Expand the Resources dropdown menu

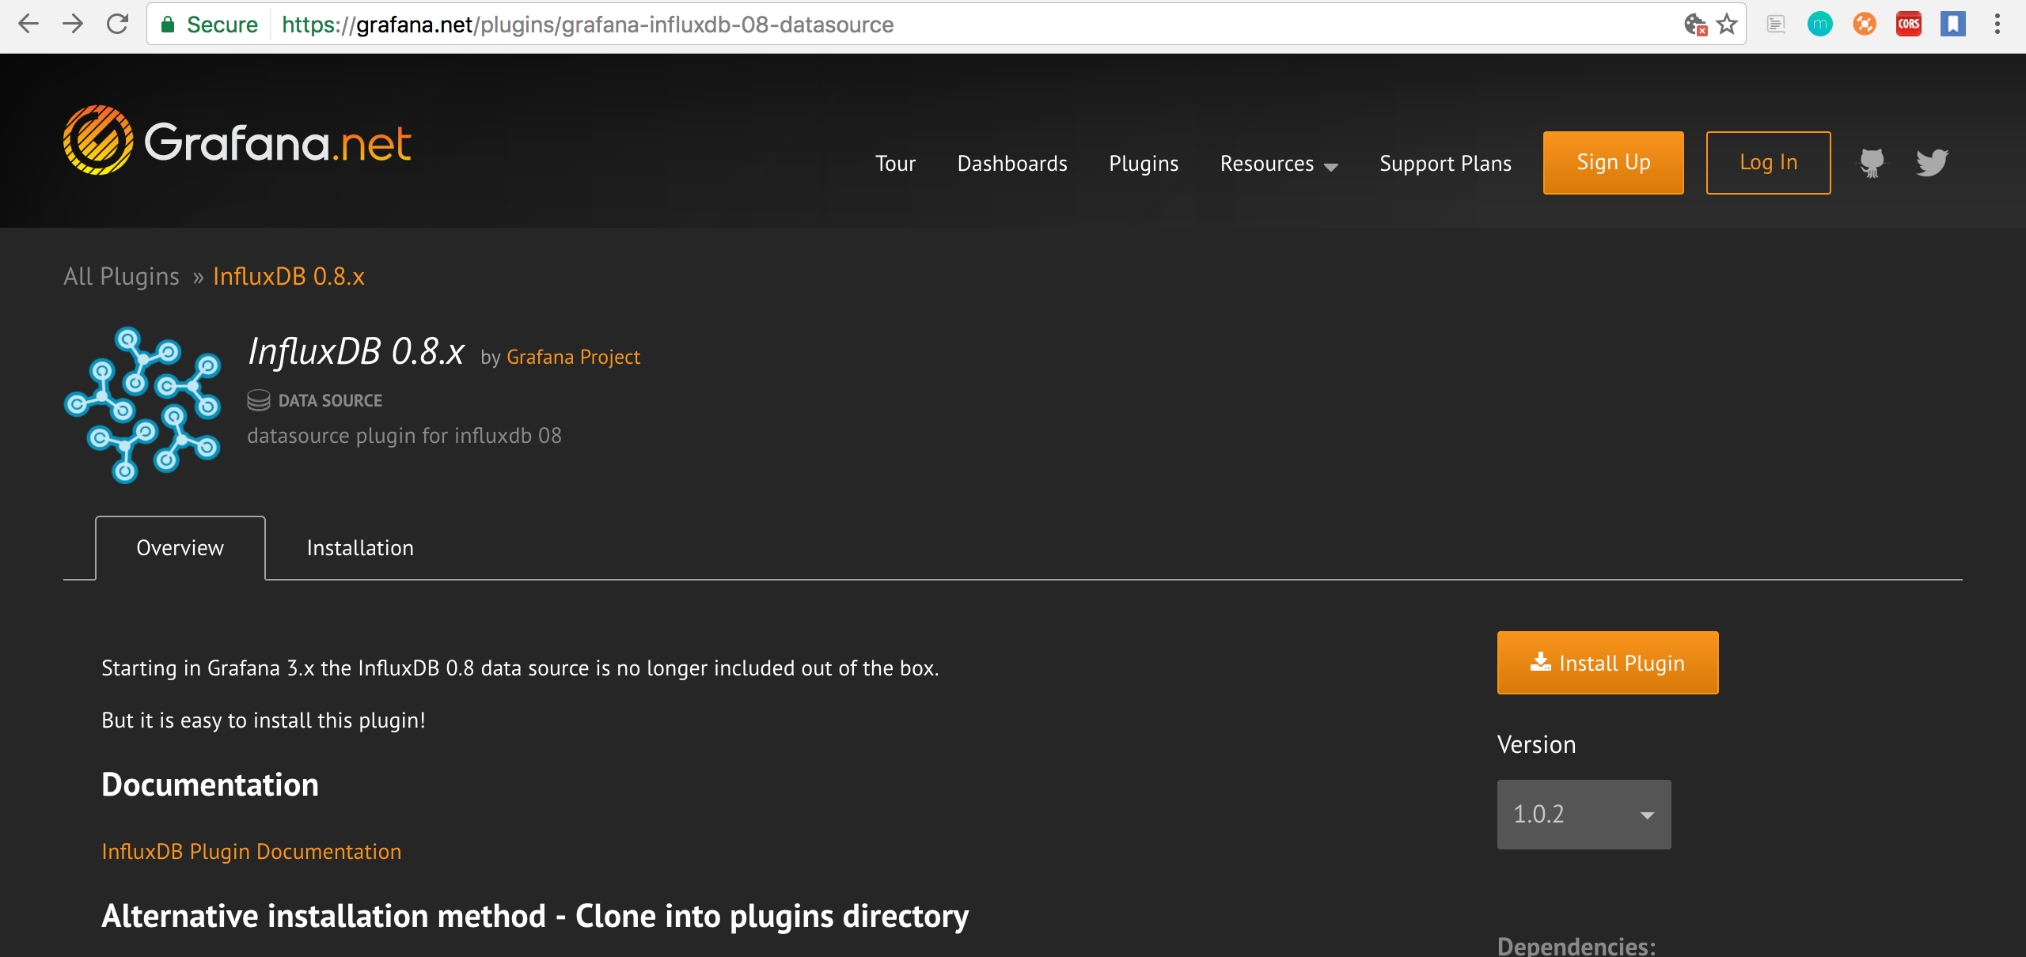click(x=1278, y=164)
